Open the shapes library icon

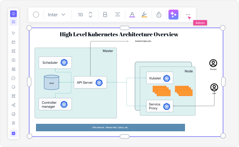click(x=14, y=69)
